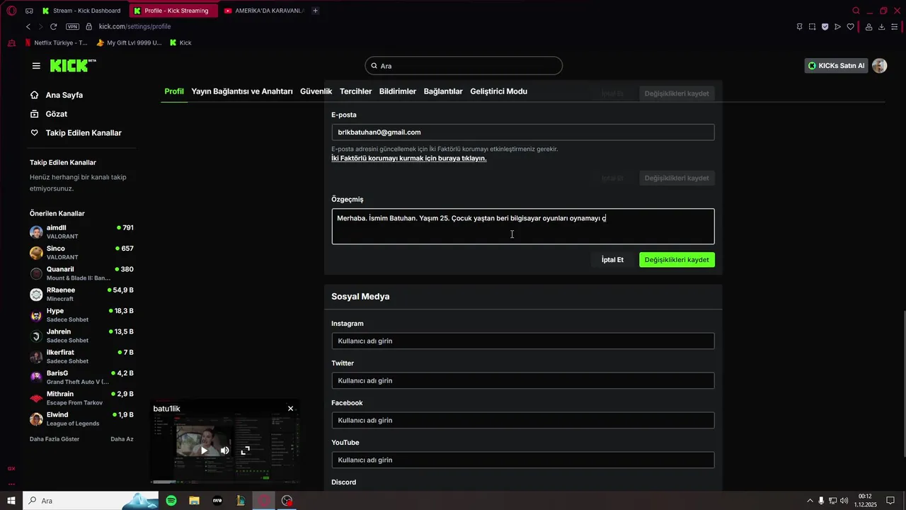Open browser easy setup sliders icon

click(895, 27)
